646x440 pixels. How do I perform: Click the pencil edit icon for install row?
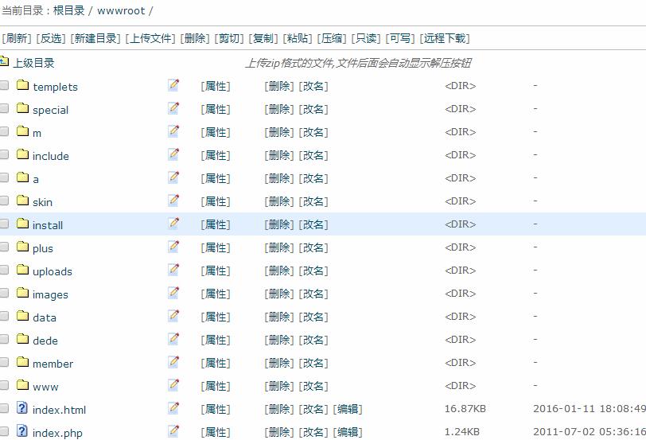[173, 224]
